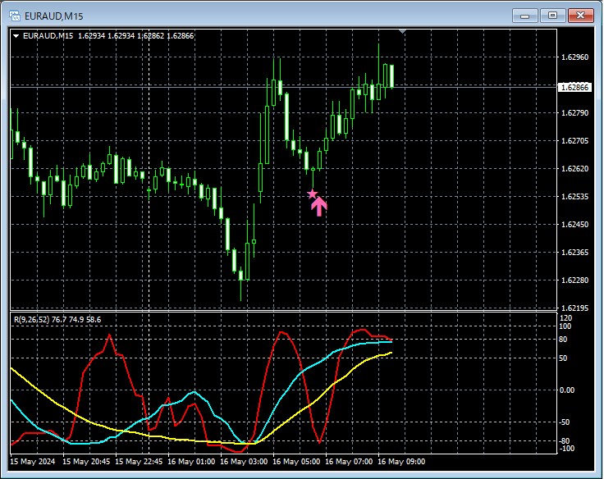Click the 16 May 01:00 time label
604x479 pixels.
[x=191, y=461]
